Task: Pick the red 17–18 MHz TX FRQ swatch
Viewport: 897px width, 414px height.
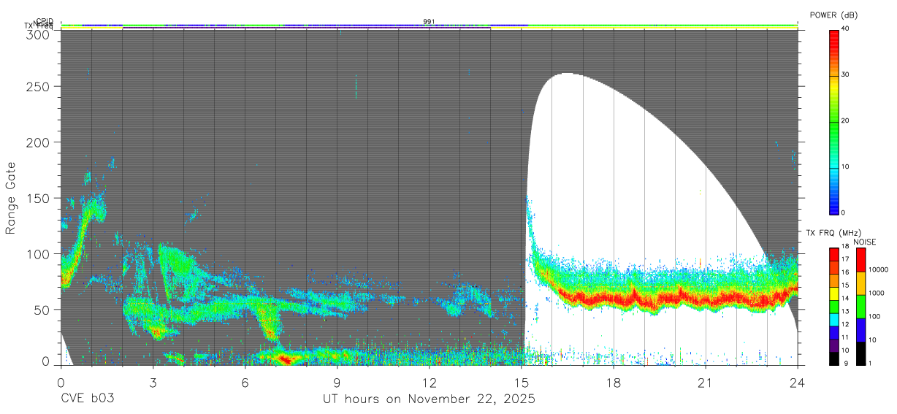Action: (833, 254)
